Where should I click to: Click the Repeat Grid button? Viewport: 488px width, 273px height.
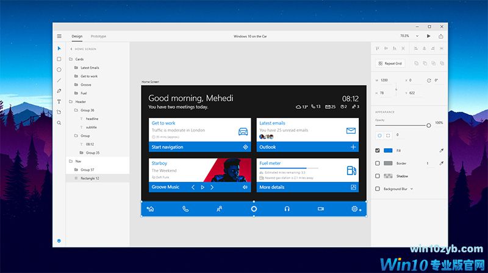pos(390,63)
